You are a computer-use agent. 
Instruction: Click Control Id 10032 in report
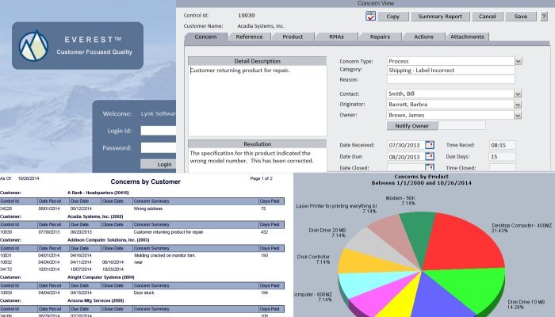coord(6,262)
